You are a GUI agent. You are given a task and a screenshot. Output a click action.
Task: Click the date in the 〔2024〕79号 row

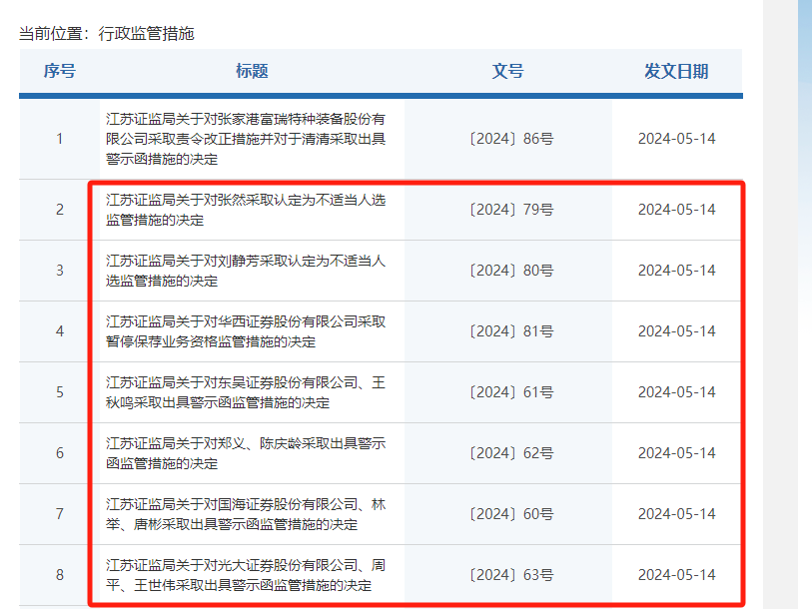677,210
